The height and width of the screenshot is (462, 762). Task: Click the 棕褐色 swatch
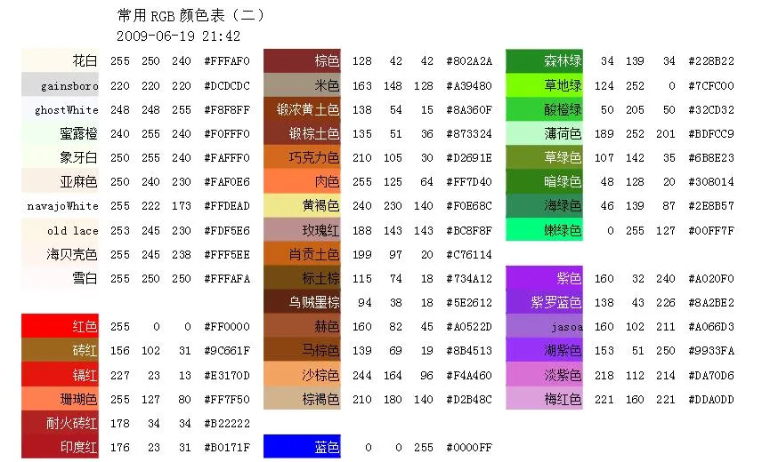tap(302, 399)
